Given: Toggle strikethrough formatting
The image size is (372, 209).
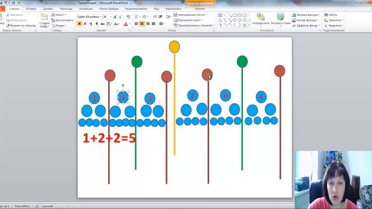Looking at the screenshot, I should tap(102, 24).
